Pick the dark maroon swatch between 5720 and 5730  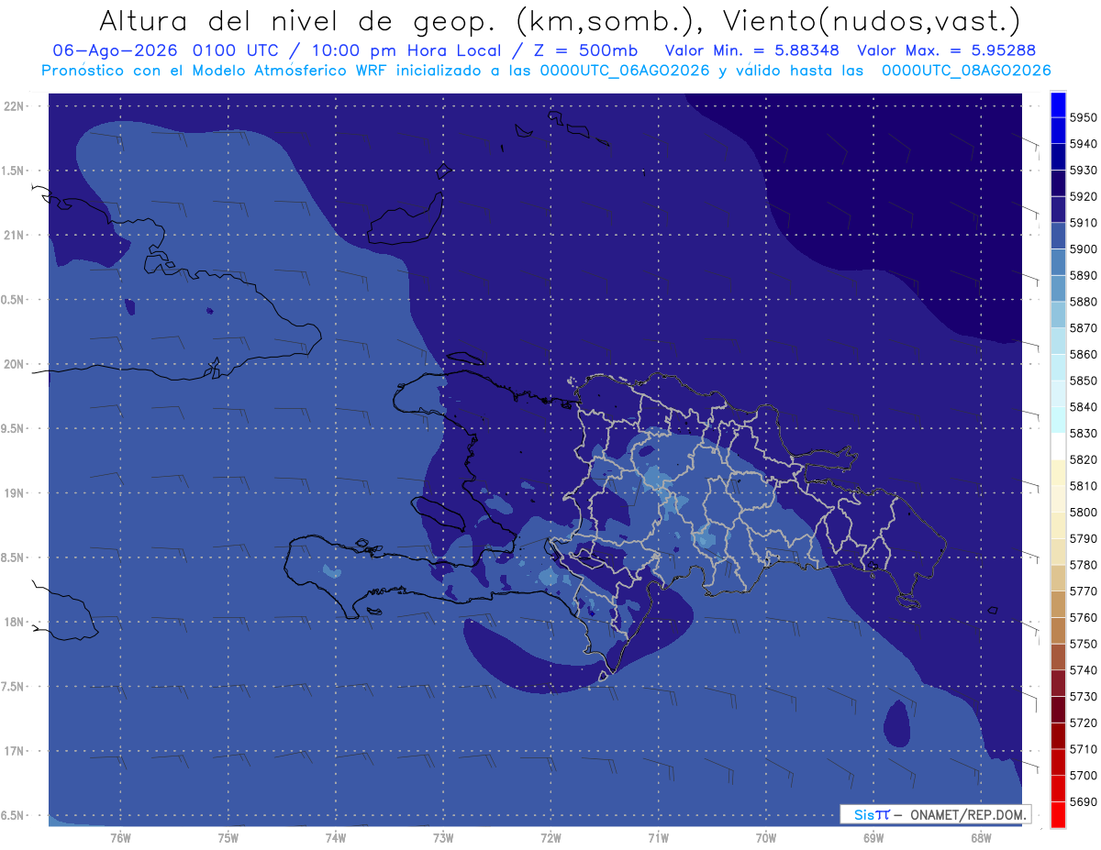point(1058,710)
